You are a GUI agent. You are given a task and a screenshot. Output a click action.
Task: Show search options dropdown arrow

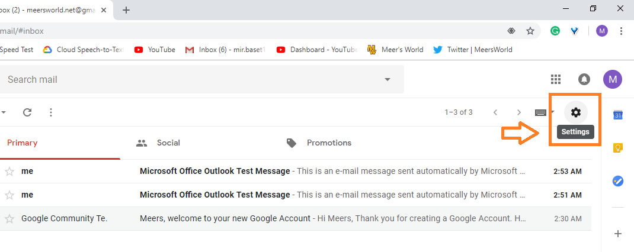pos(388,79)
